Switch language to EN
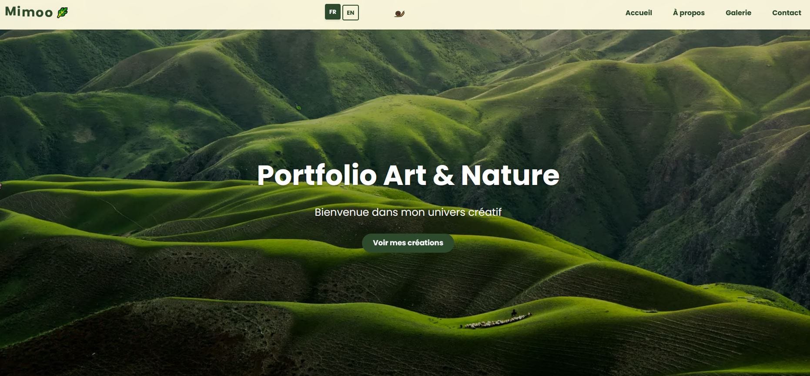 (x=351, y=13)
